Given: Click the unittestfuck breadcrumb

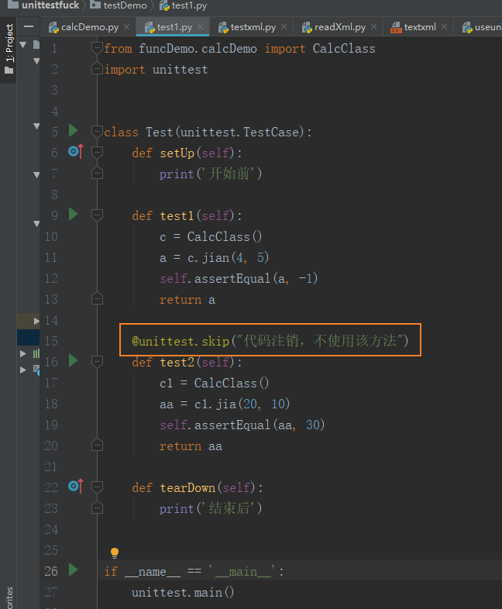Looking at the screenshot, I should (x=43, y=5).
